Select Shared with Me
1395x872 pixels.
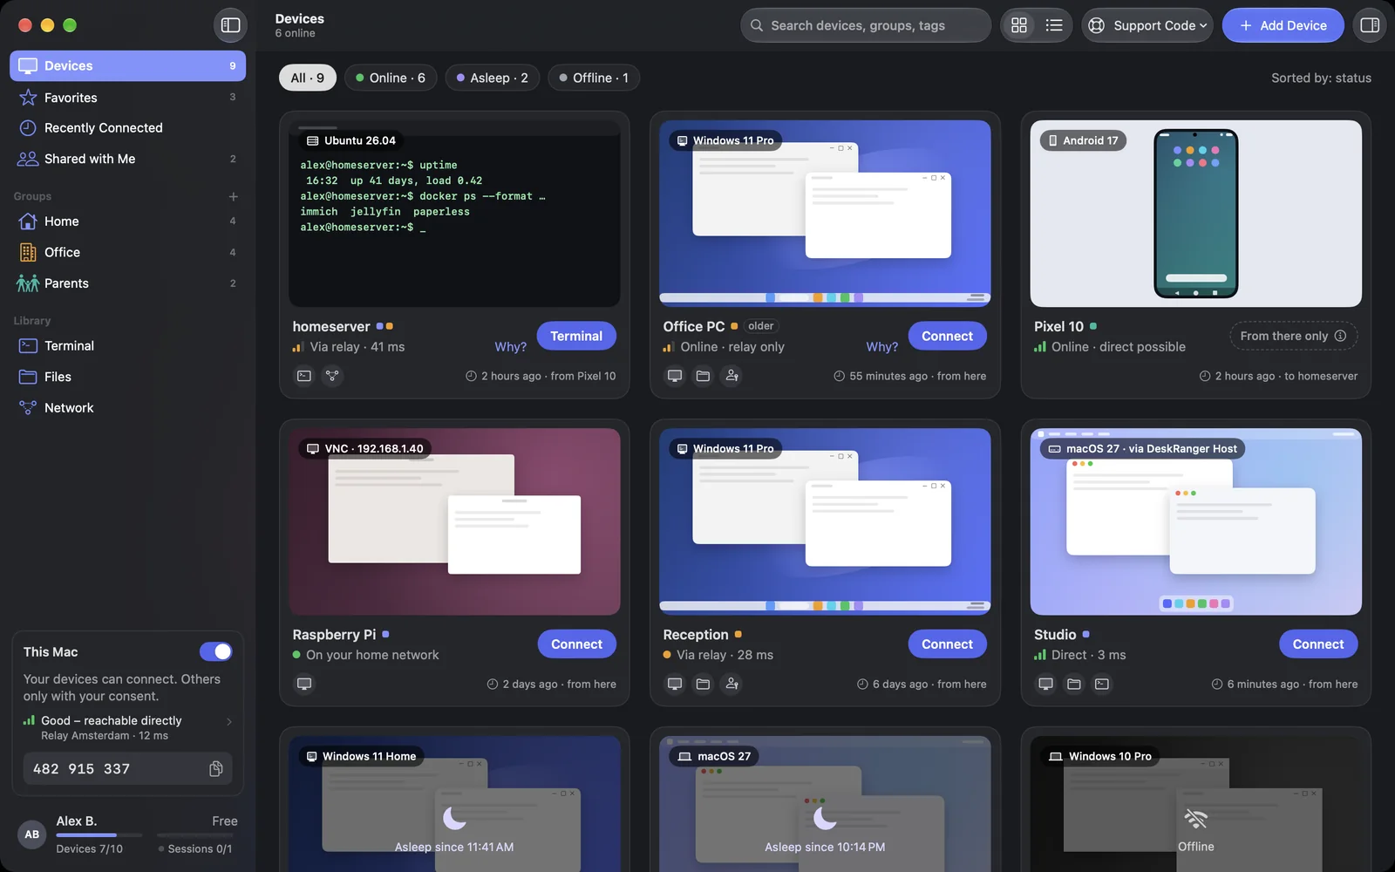(x=127, y=159)
